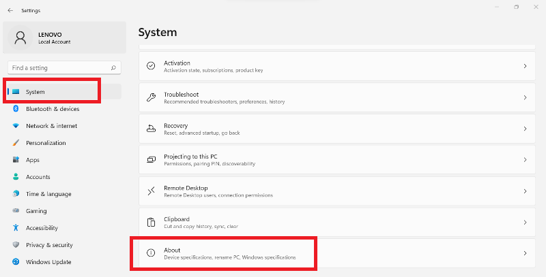
Task: Open the LENOVO Local Account profile
Action: (64, 38)
